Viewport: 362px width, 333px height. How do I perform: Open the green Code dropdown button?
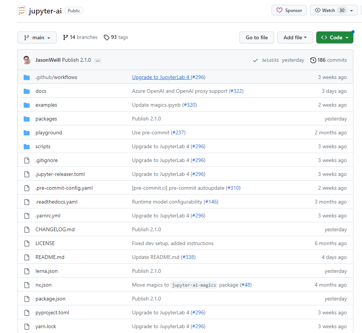point(335,37)
